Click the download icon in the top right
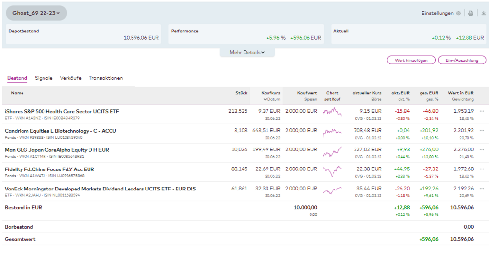The image size is (489, 253). 483,13
